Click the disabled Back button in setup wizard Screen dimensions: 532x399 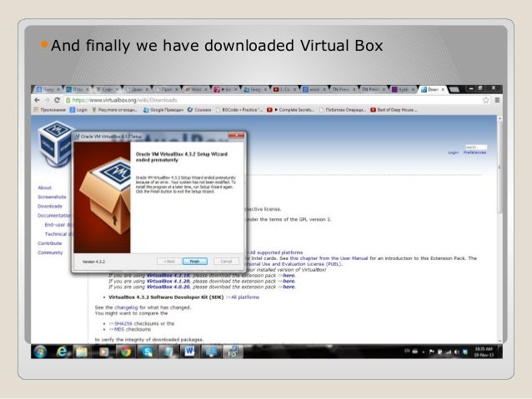[x=169, y=262]
